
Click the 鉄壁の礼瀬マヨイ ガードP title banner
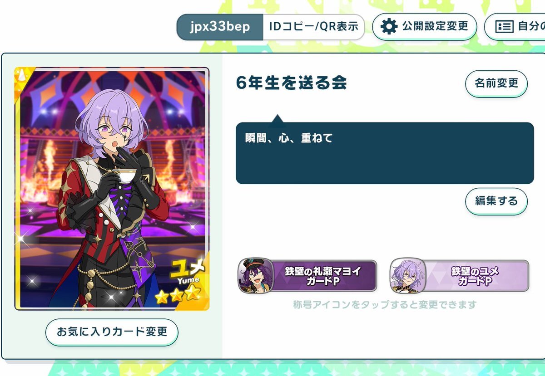(x=307, y=276)
